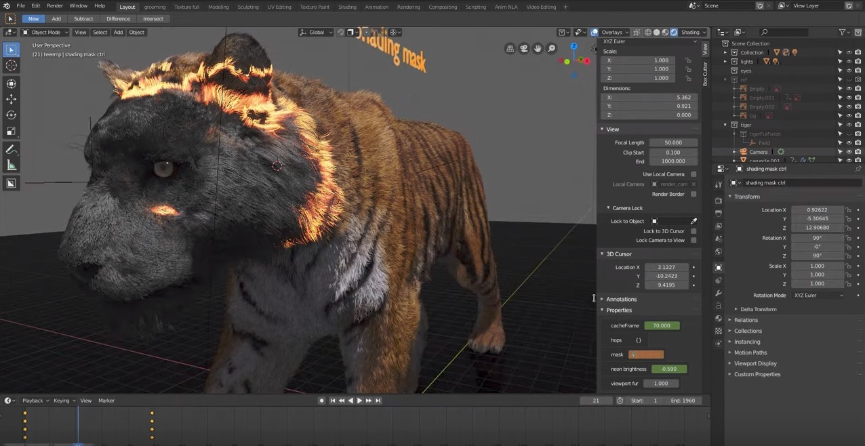Activate the Rotate tool
Viewport: 865px width, 446px height.
(x=12, y=115)
